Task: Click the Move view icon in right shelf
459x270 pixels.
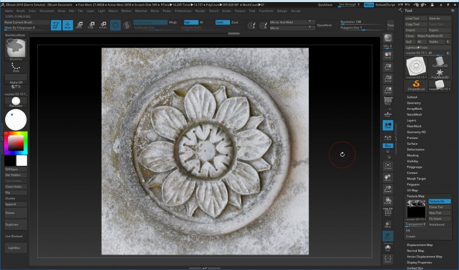Action: [x=388, y=178]
